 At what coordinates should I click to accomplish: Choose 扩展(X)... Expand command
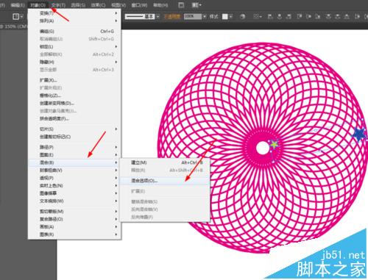coord(74,80)
